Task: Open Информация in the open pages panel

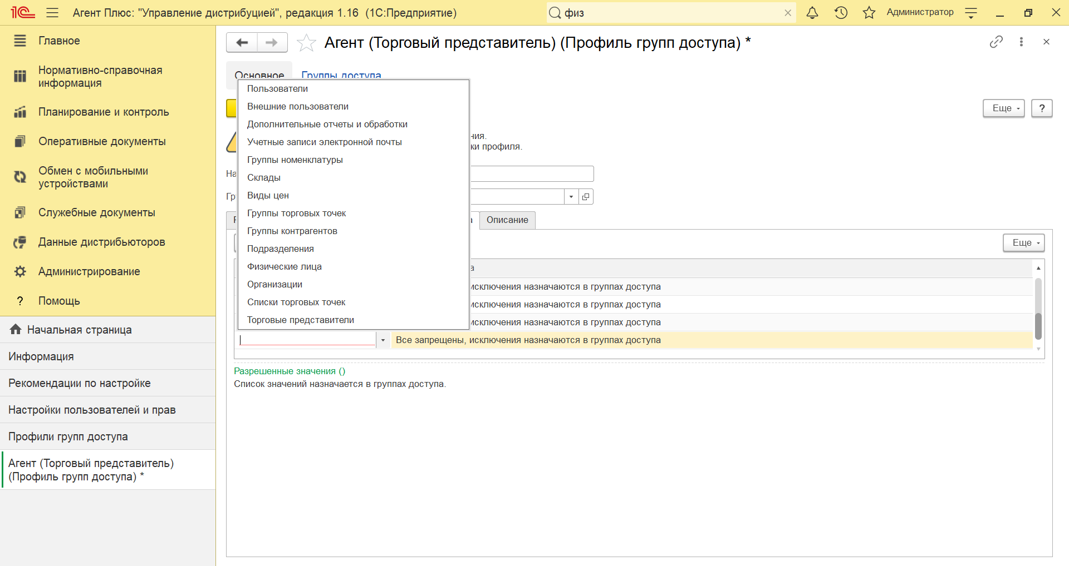Action: [107, 356]
